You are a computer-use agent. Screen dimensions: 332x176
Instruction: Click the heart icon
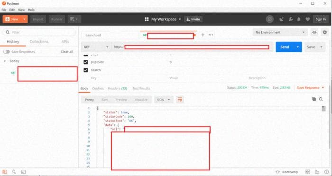308,19
